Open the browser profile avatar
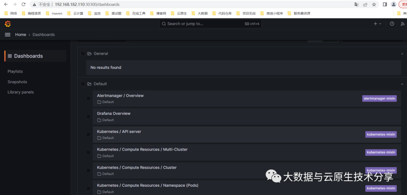 [x=394, y=5]
